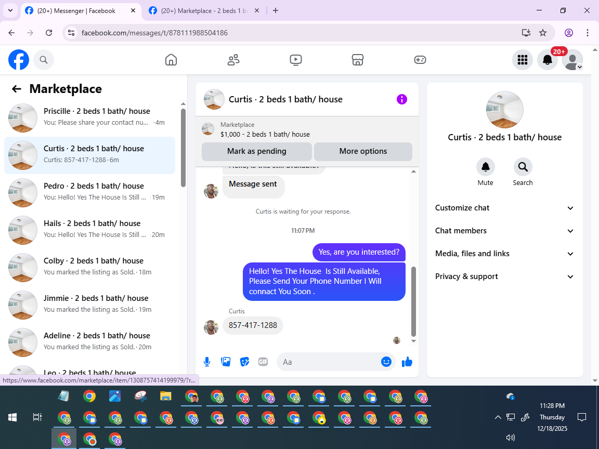599x449 pixels.
Task: Select the Curtis conversation in list
Action: click(x=90, y=155)
